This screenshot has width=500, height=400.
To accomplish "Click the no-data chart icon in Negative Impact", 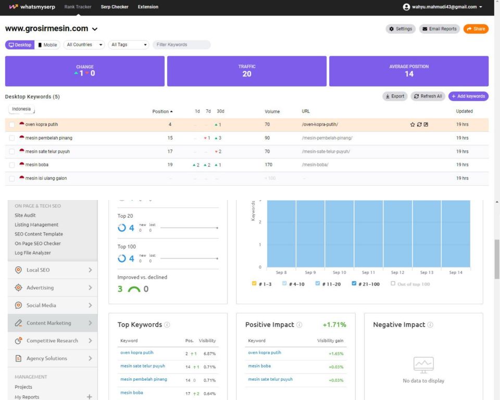I will click(423, 365).
